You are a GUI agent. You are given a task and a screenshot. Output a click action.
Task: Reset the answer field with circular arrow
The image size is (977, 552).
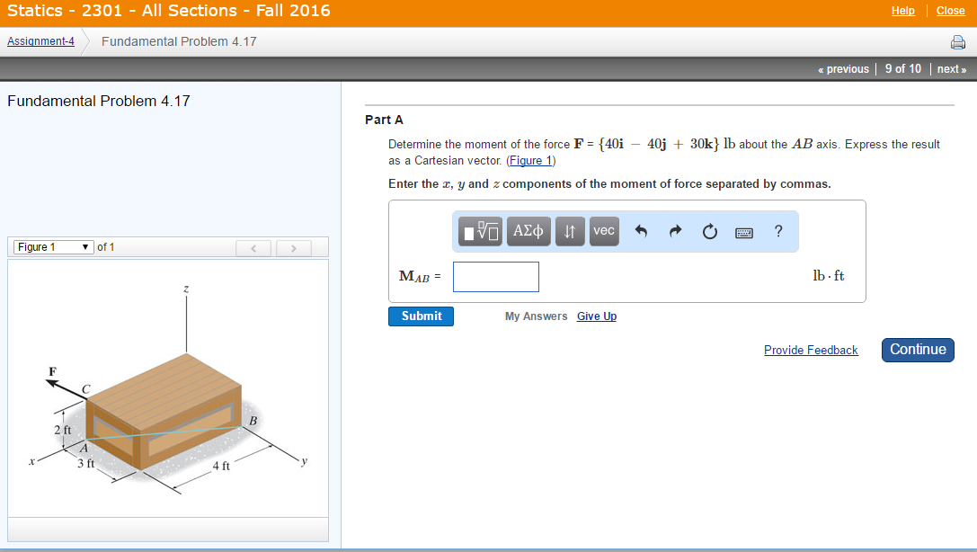710,232
